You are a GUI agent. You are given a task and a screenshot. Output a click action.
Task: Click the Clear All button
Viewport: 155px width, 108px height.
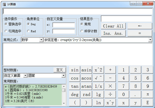point(113,26)
